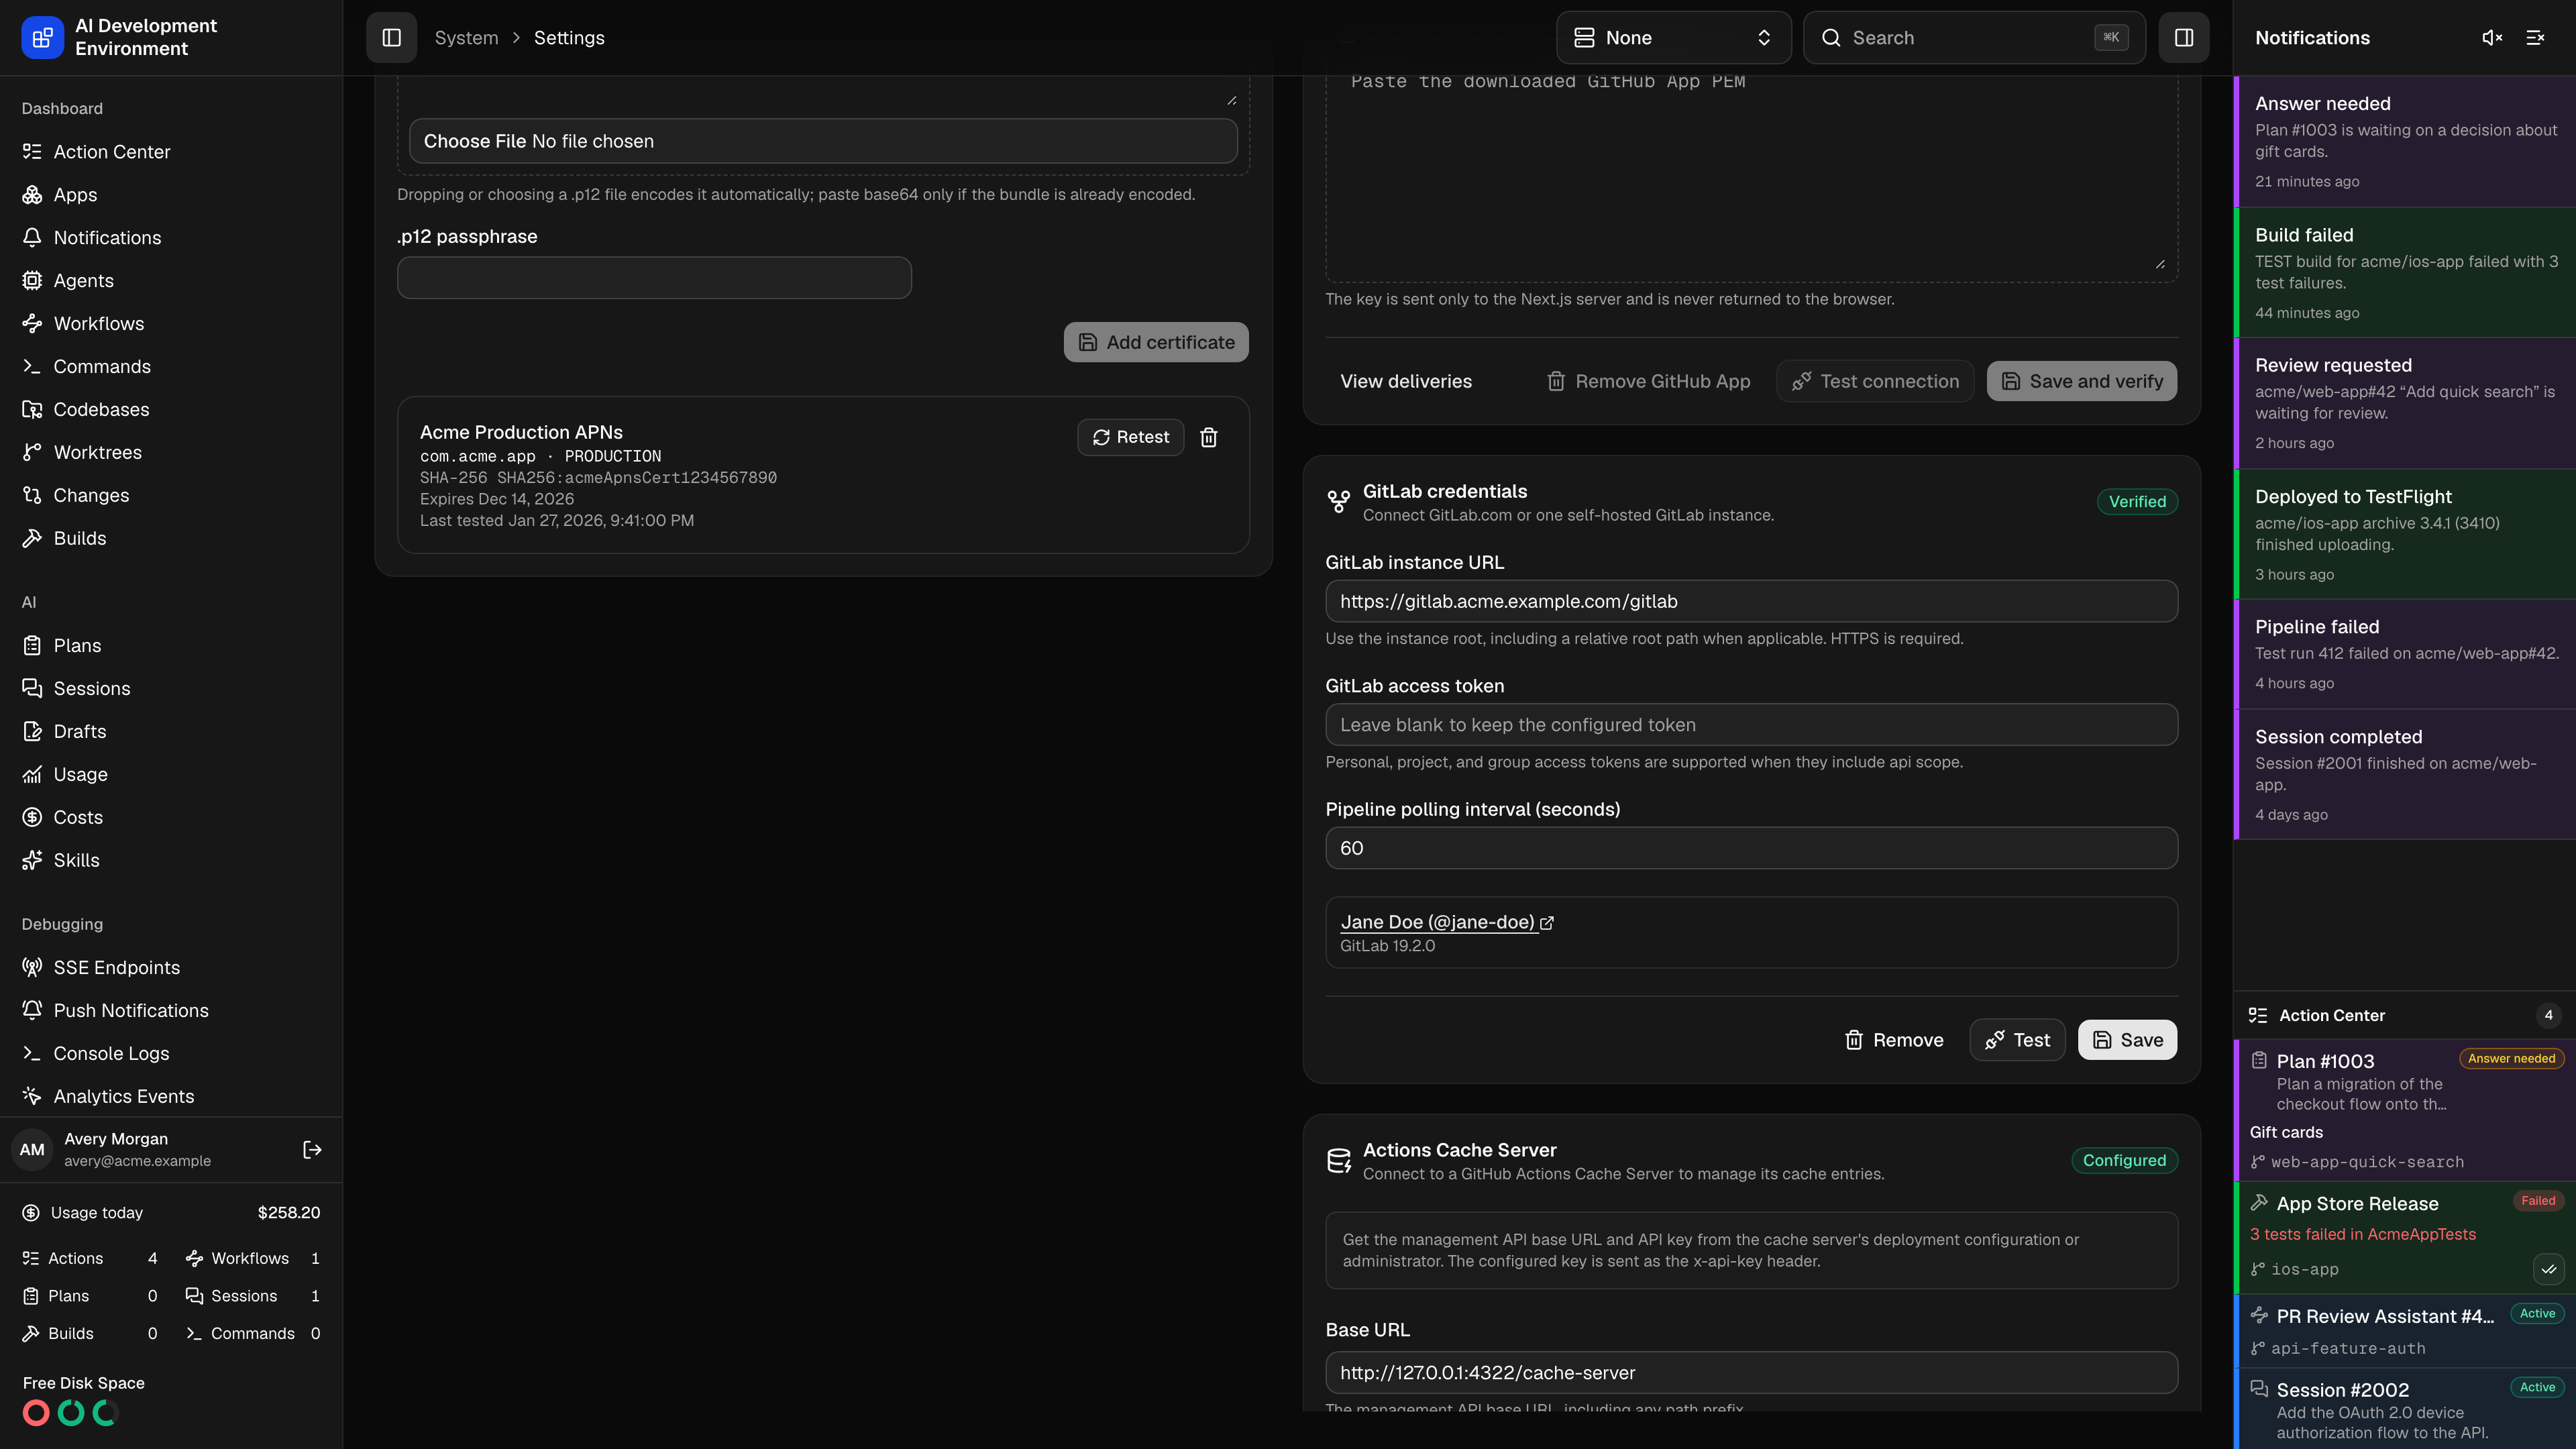Open Plan #1003 in Action Center
The height and width of the screenshot is (1449, 2576).
click(2405, 1110)
